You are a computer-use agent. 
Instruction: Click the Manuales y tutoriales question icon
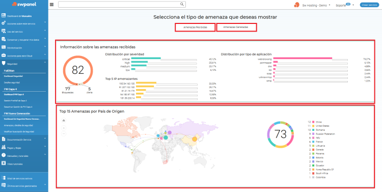4,155
